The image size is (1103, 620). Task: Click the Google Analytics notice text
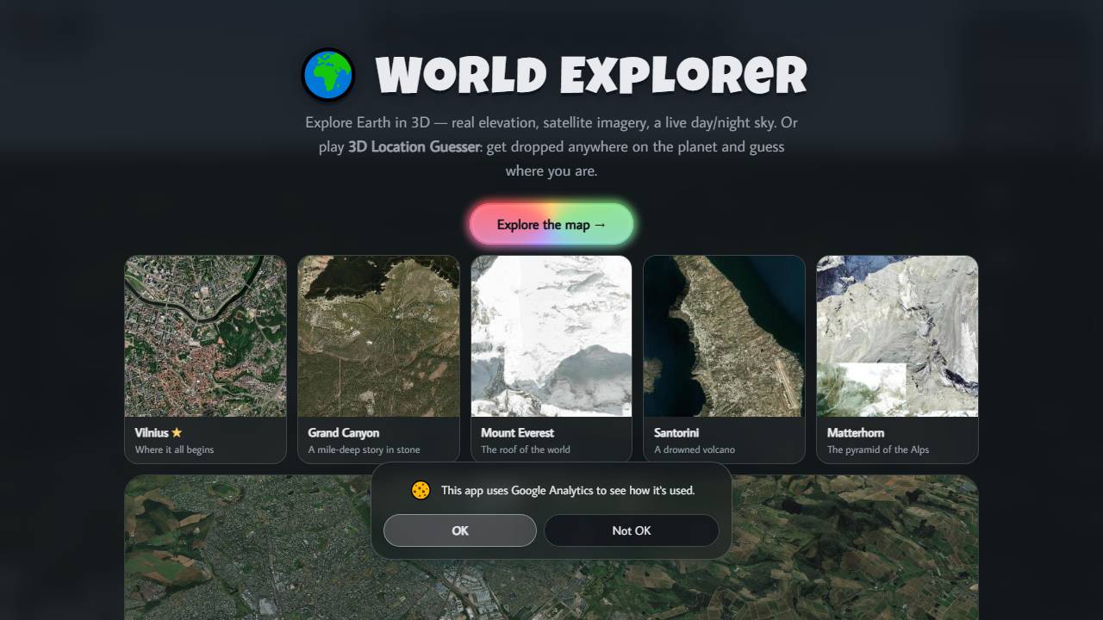coord(568,490)
